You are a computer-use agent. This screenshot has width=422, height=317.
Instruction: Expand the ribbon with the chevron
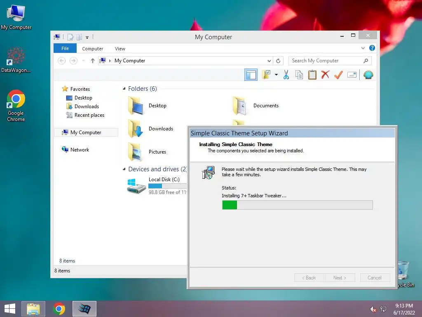(363, 48)
